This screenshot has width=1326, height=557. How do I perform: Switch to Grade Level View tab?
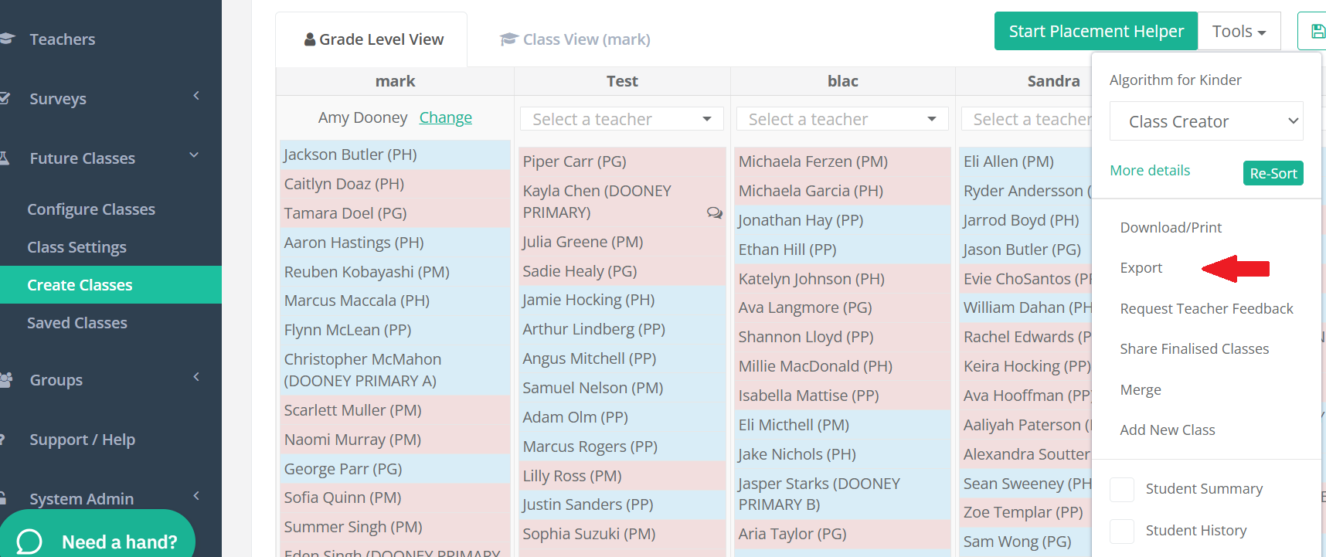(372, 39)
